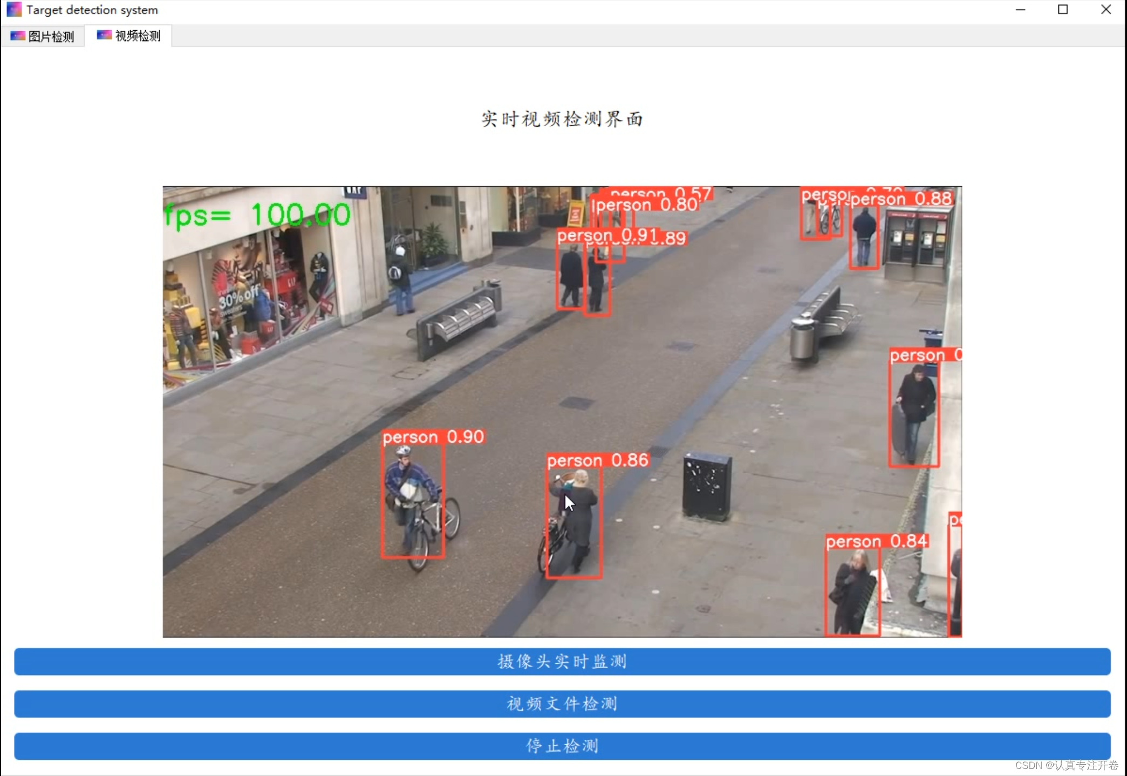This screenshot has width=1127, height=776.
Task: Click the person 0.86 detection label
Action: tap(597, 460)
